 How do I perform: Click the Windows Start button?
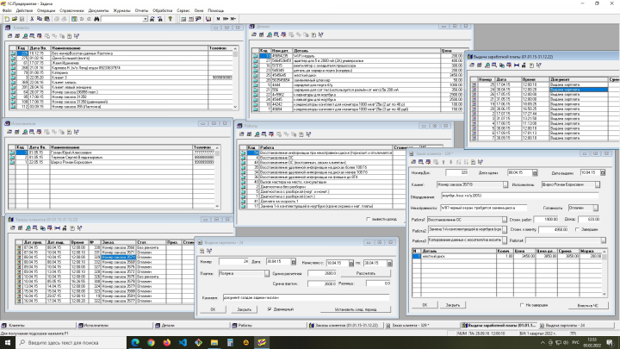pyautogui.click(x=9, y=342)
